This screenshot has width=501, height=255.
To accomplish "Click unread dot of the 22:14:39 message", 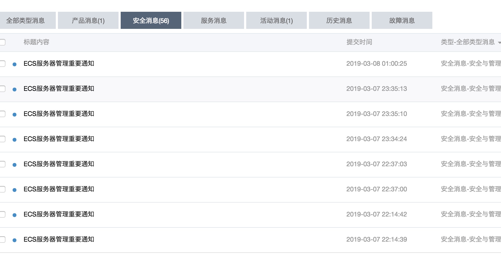I will pyautogui.click(x=14, y=240).
